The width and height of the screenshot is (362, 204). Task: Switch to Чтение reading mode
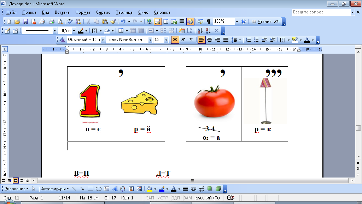click(x=262, y=22)
